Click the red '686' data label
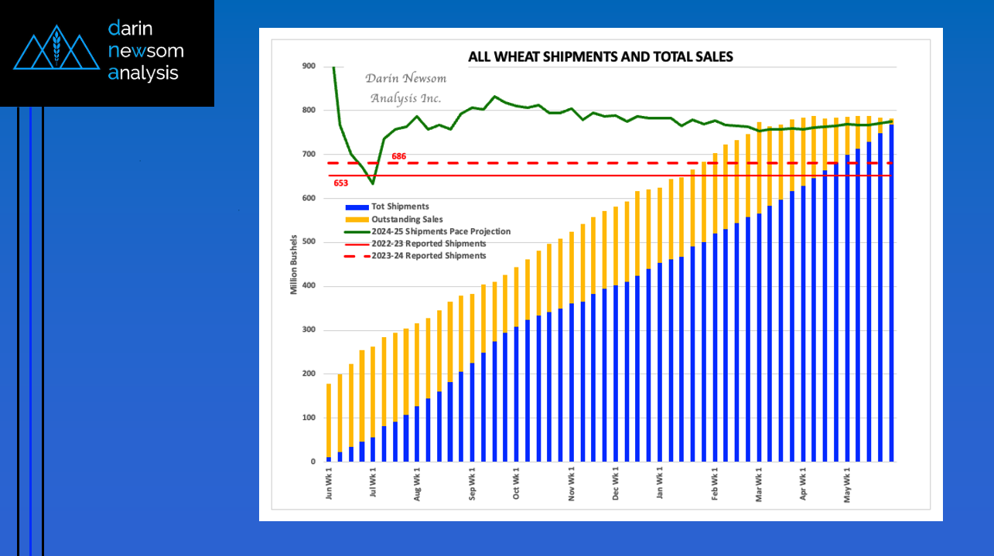The height and width of the screenshot is (556, 994). click(398, 156)
